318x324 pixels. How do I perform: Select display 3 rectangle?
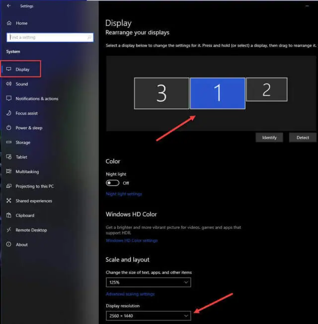pyautogui.click(x=161, y=93)
